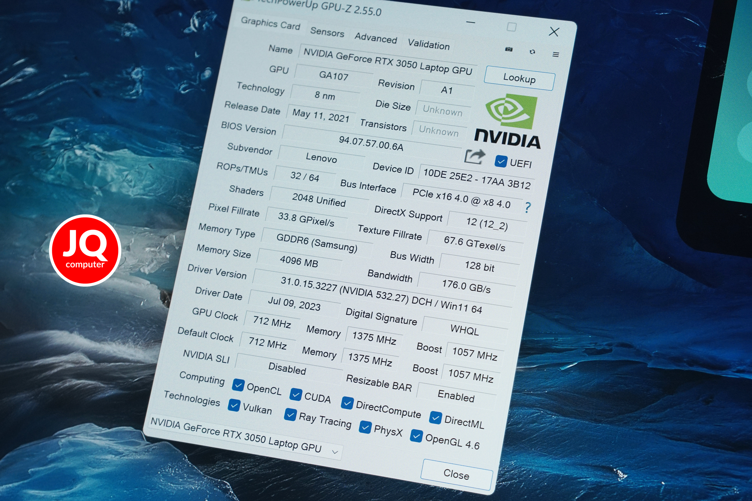The image size is (752, 501).
Task: Open the Validation tab
Action: 429,45
